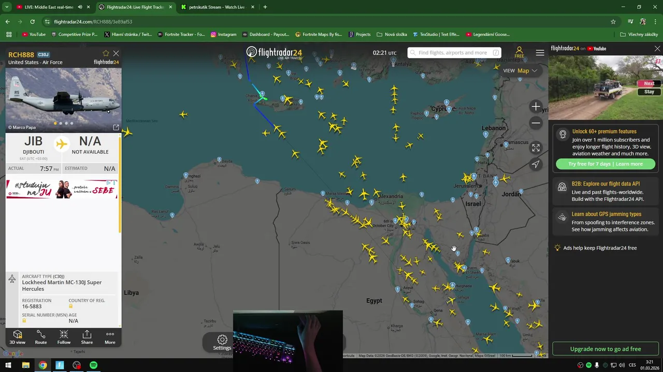The image size is (663, 372).
Task: Switch map to fullscreen mode
Action: point(536,148)
